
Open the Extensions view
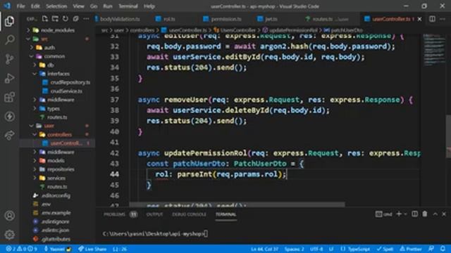9,97
